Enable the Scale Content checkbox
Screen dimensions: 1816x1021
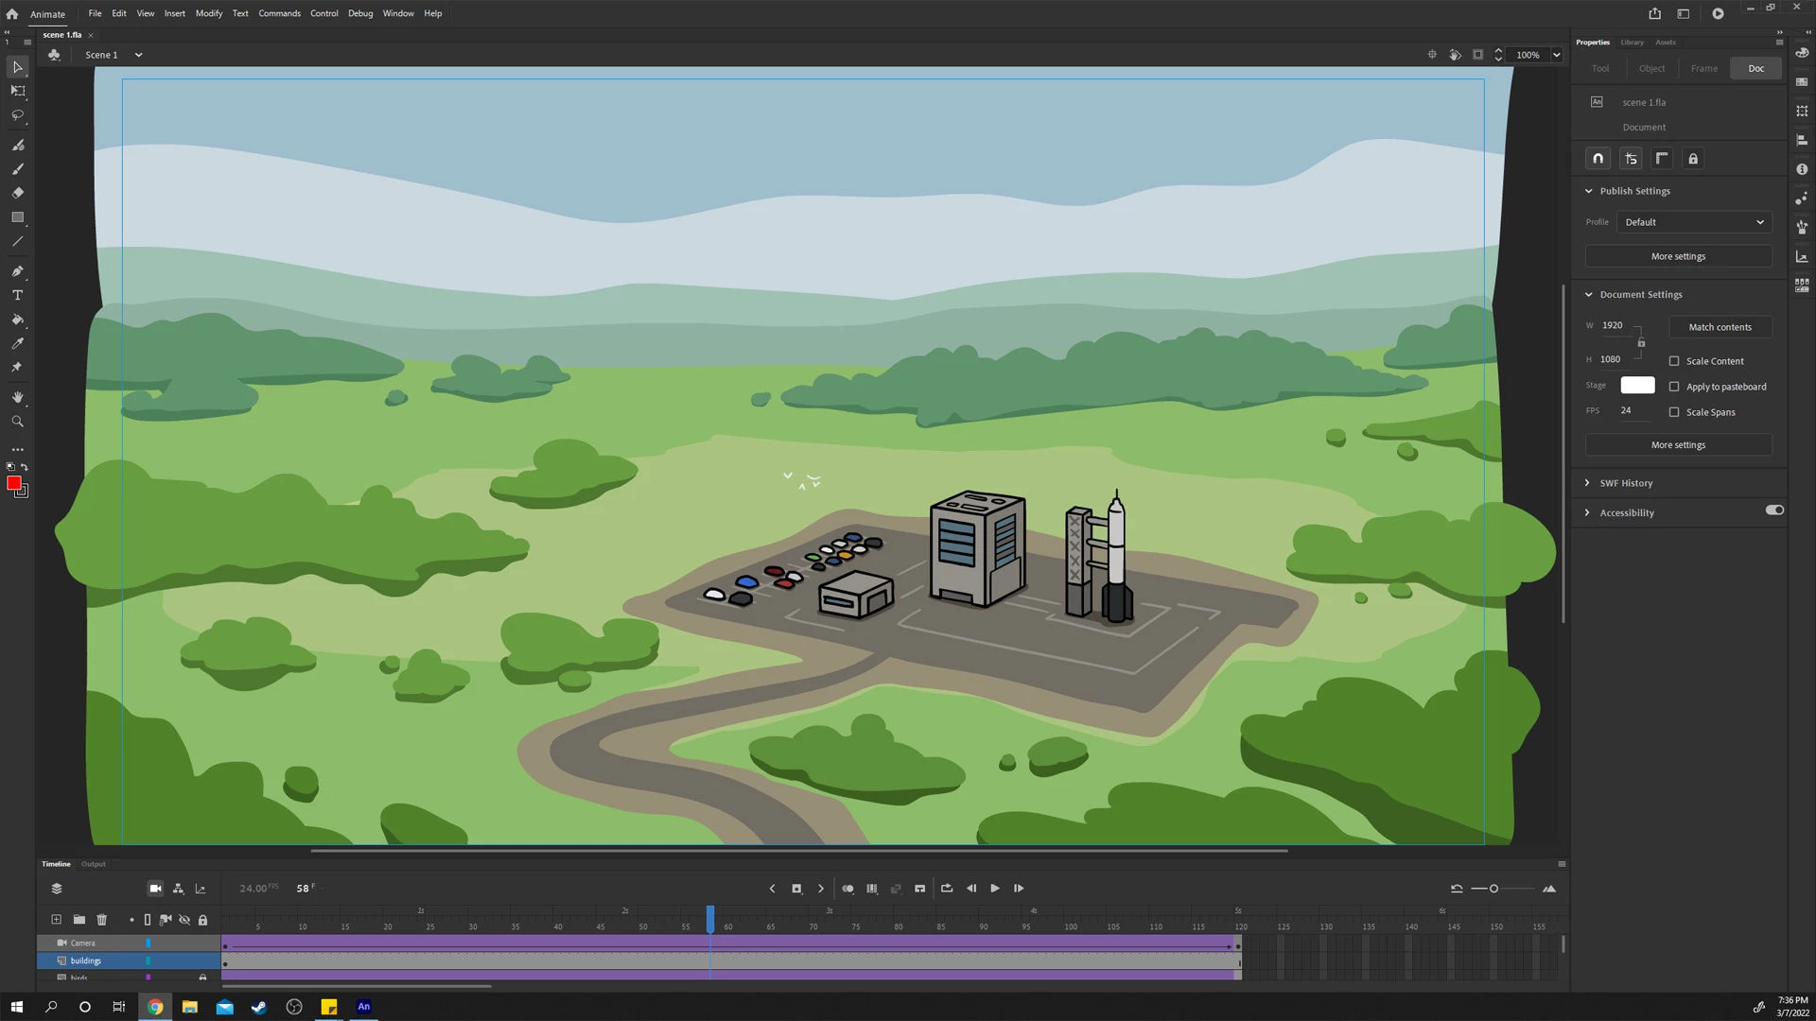pos(1674,361)
